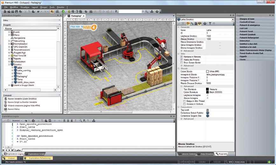Click the Tag Livelli property icon
Image resolution: width=276 pixels, height=165 pixels.
coord(208,110)
